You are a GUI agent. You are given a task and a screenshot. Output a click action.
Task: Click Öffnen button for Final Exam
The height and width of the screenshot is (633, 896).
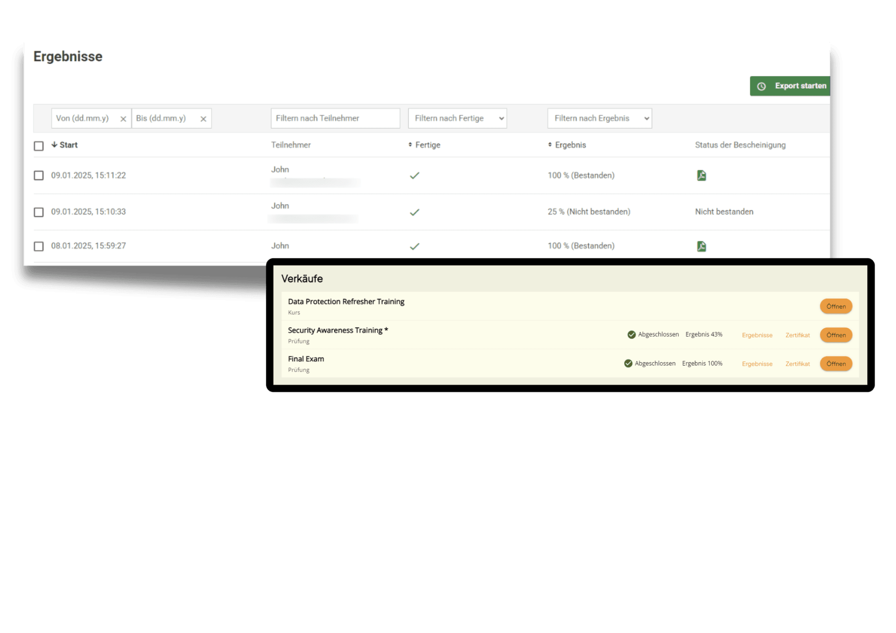pos(836,364)
